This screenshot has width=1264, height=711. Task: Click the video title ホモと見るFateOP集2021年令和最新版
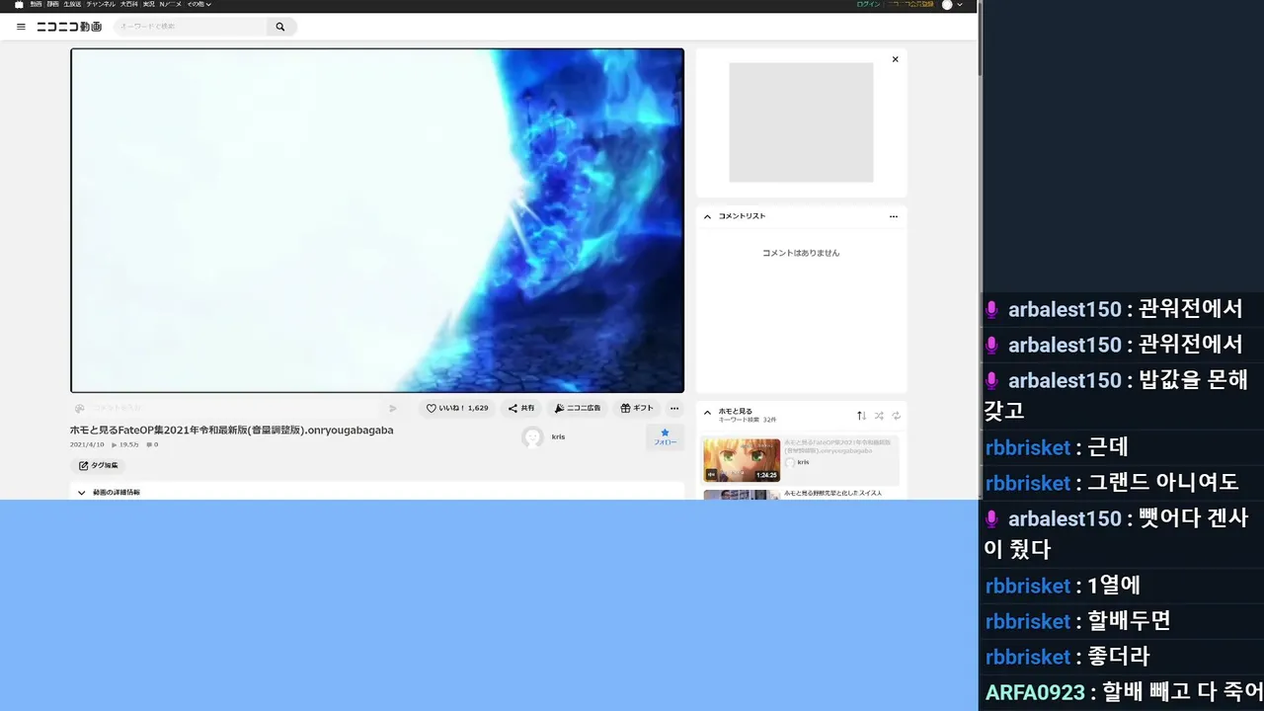pos(231,431)
